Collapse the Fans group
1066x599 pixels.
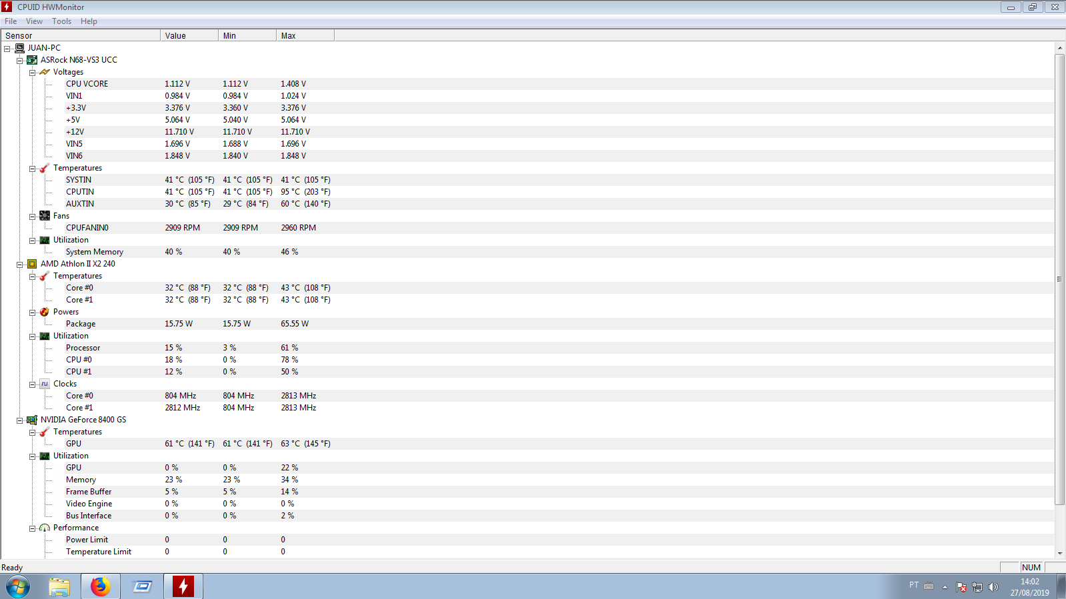click(x=32, y=217)
